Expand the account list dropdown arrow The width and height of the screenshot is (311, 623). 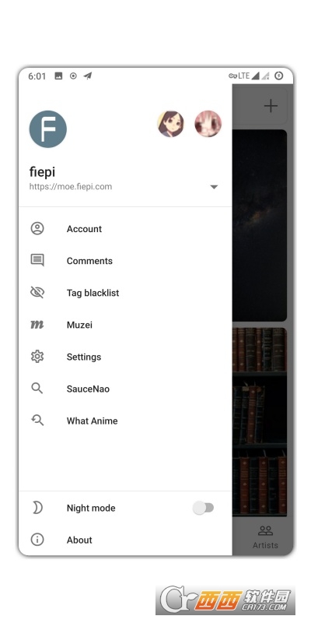(x=214, y=187)
